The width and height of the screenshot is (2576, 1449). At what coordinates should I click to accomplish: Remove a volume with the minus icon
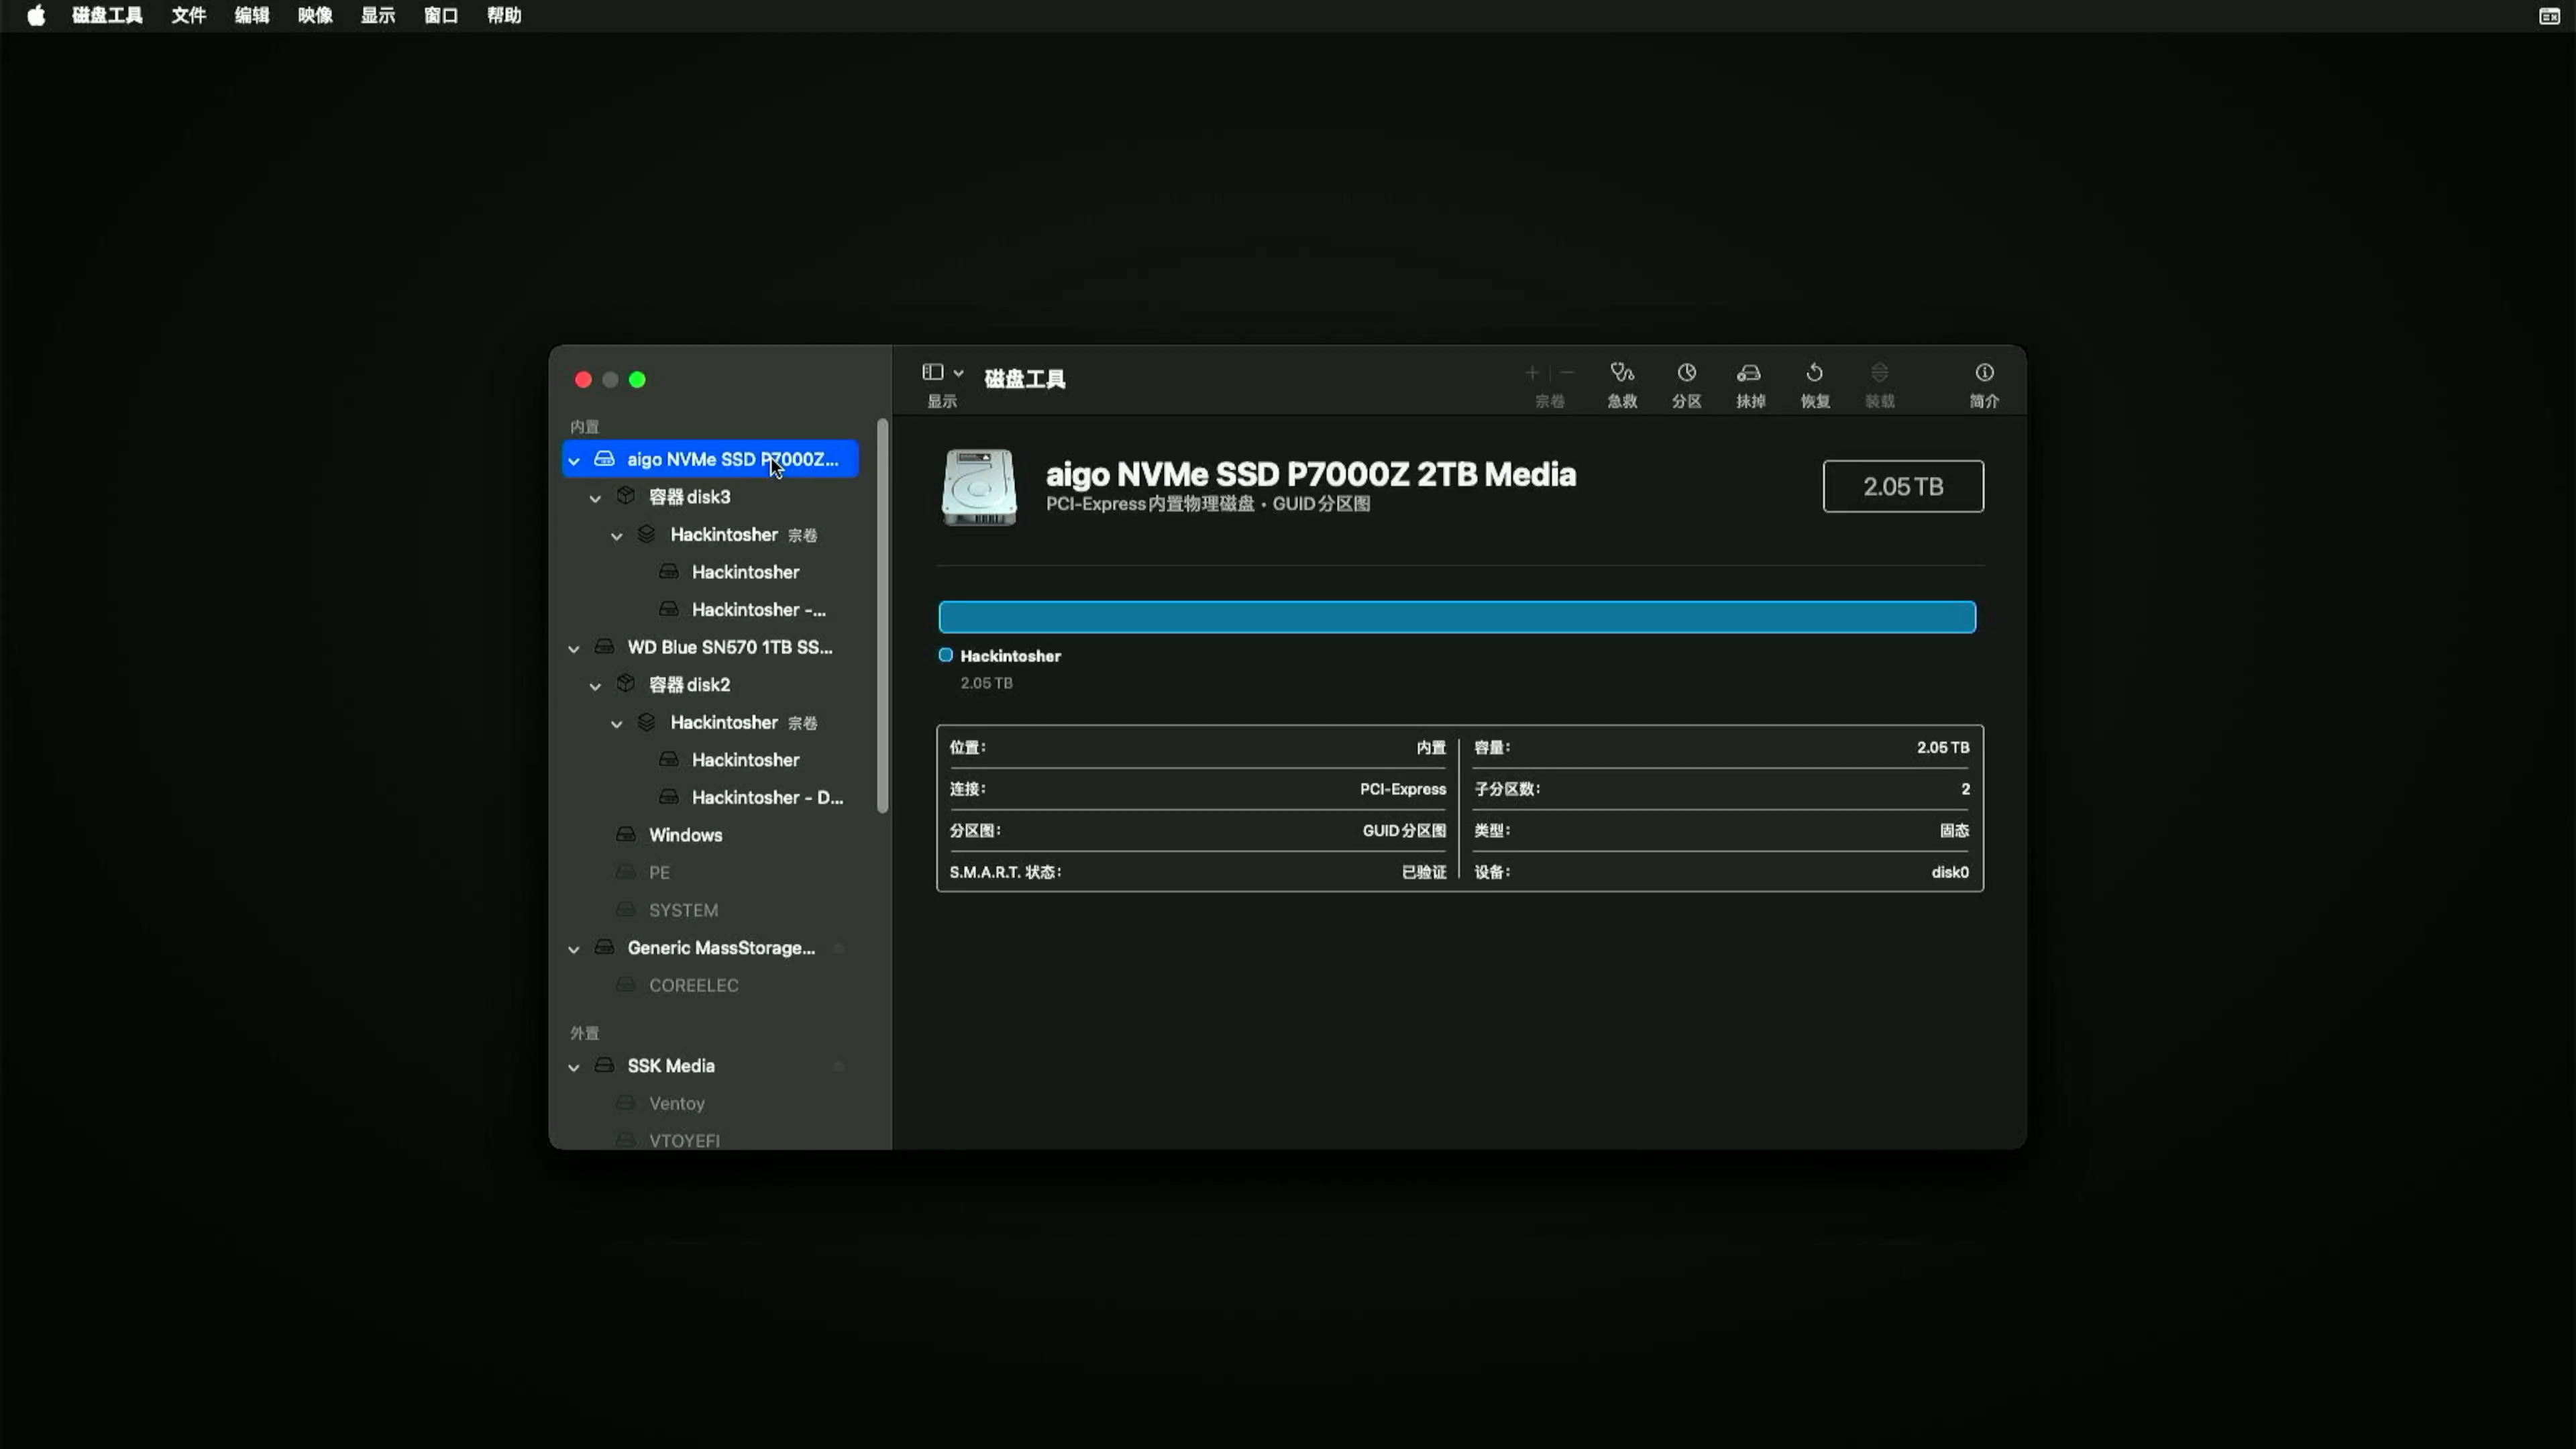tap(1567, 373)
